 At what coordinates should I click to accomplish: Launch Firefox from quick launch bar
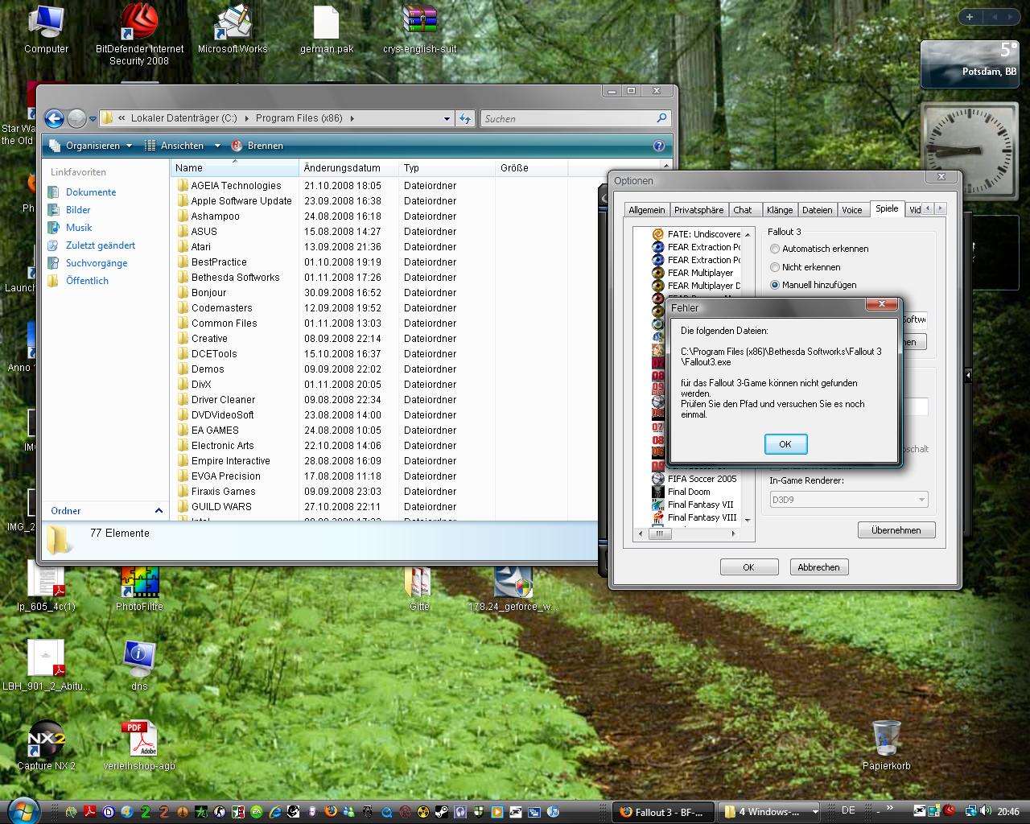coord(331,812)
